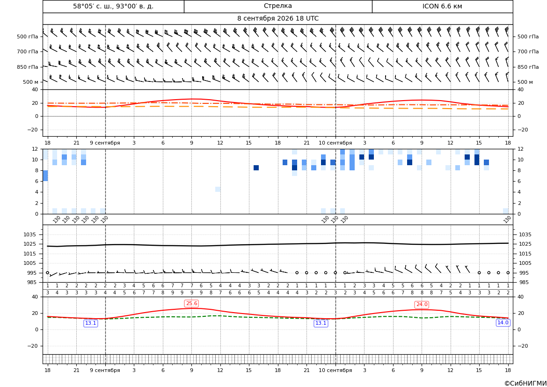Click the 14.0 minimum temperature label
Screen dimensions: 547x387
pyautogui.click(x=503, y=323)
